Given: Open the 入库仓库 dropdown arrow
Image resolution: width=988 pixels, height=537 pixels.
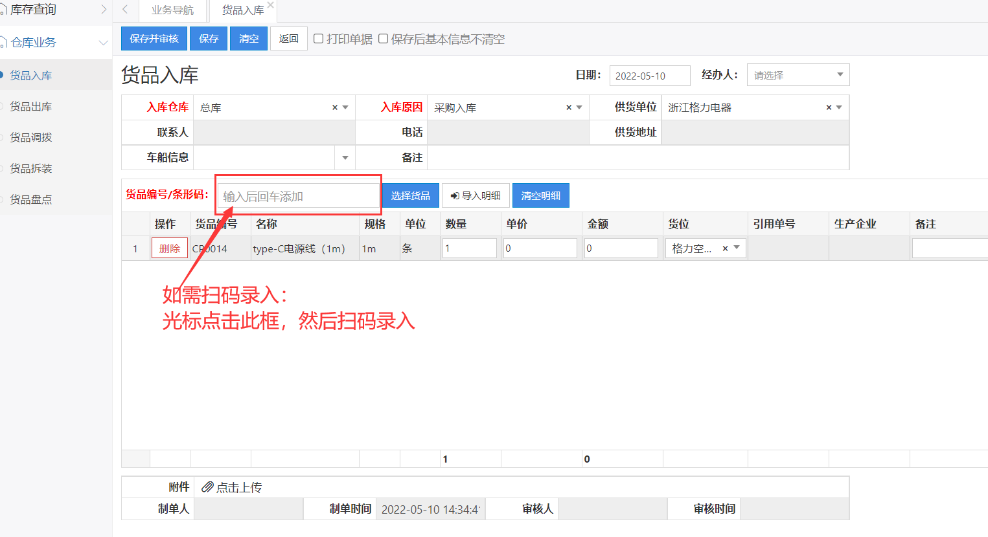Looking at the screenshot, I should pos(345,107).
